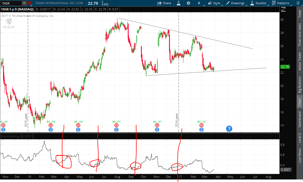The width and height of the screenshot is (303, 182).
Task: Open the Drawings dropdown menu
Action: pos(236,3)
